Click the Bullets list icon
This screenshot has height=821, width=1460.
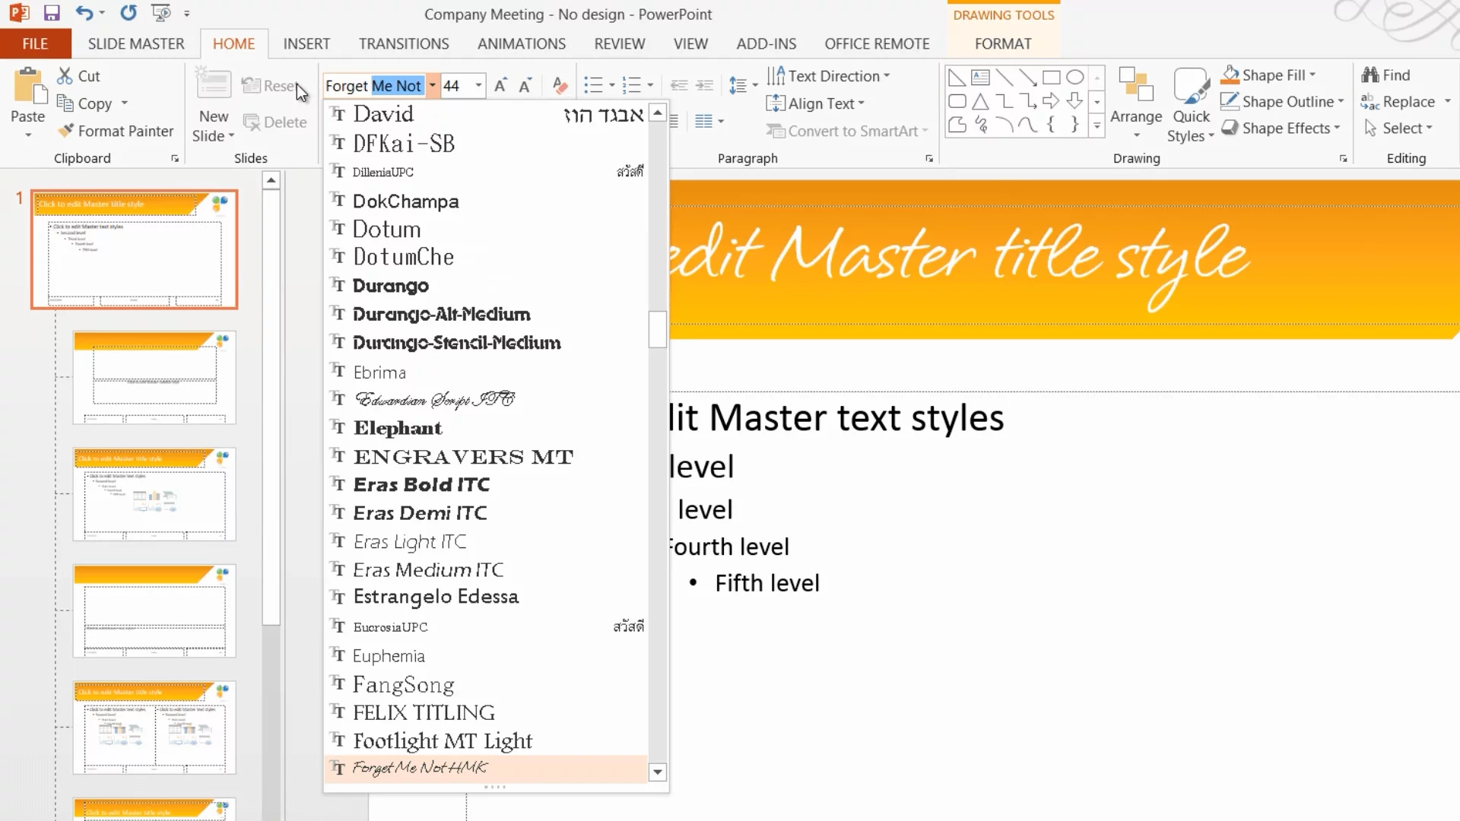coord(593,85)
